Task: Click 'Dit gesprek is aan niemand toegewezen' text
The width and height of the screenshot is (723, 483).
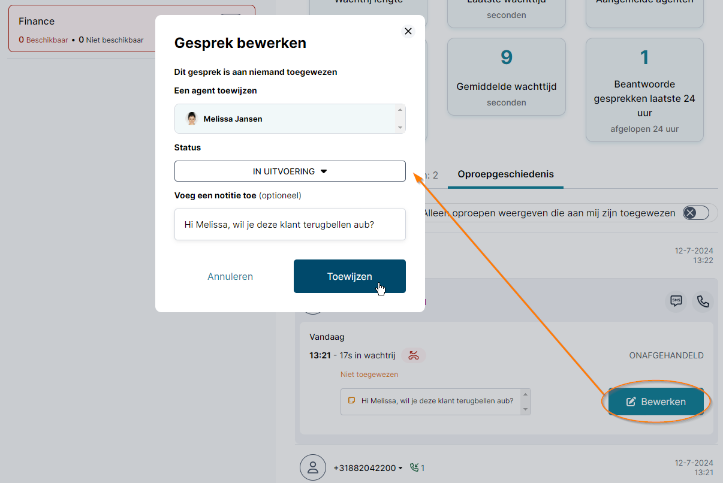Action: click(x=255, y=72)
